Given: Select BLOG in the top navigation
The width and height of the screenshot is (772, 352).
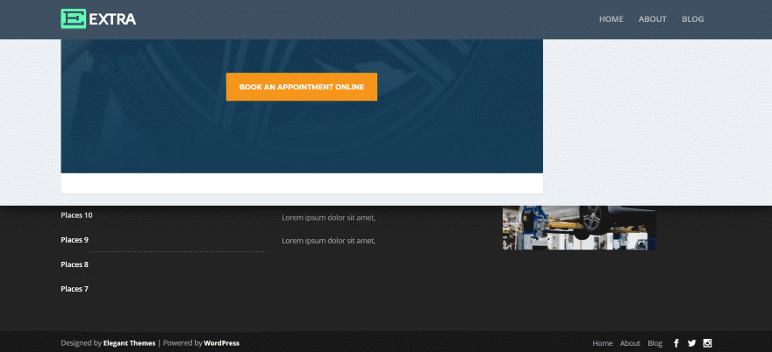Looking at the screenshot, I should point(692,19).
